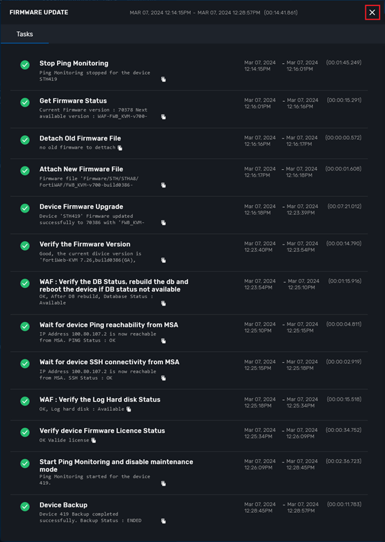
Task: Click the Get Firmware Status task title
Action: pos(73,101)
